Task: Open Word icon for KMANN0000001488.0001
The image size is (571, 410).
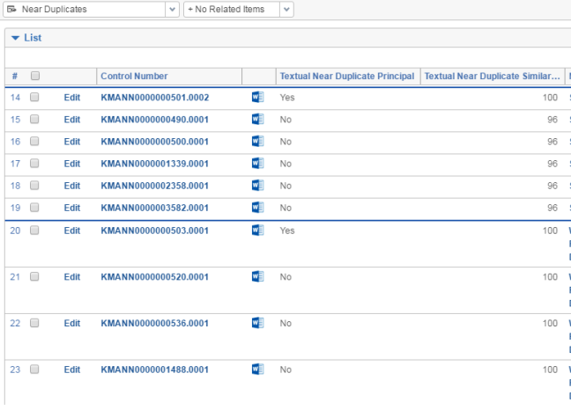Action: [258, 370]
